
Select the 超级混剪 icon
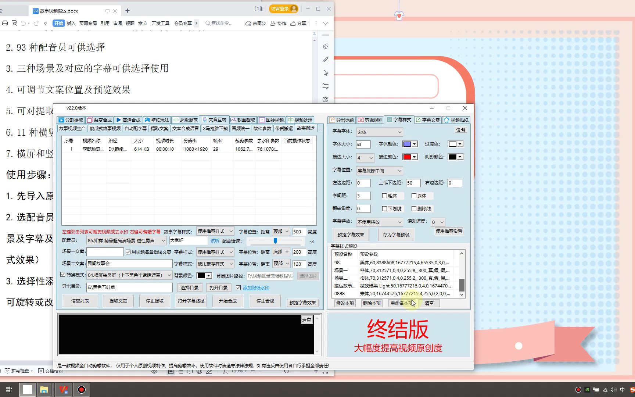tap(186, 120)
